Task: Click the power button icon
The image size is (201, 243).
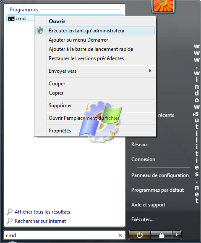Action: pyautogui.click(x=139, y=235)
